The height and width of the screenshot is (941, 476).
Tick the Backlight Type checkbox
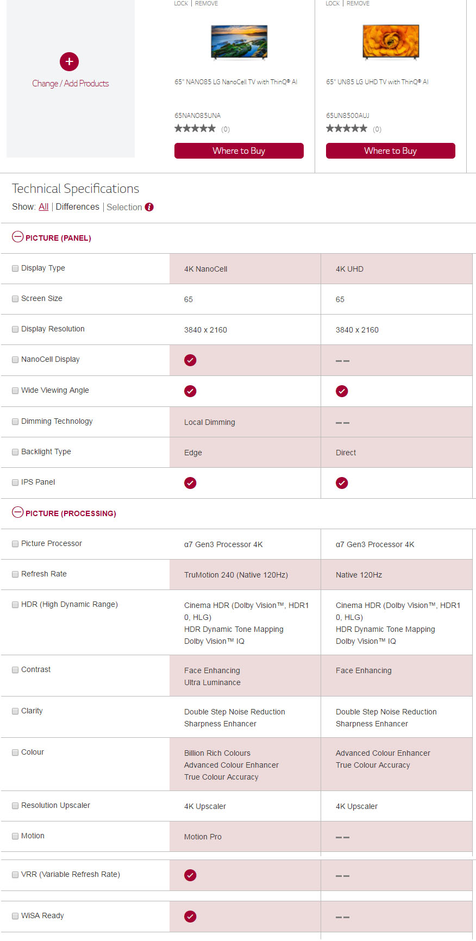point(15,452)
